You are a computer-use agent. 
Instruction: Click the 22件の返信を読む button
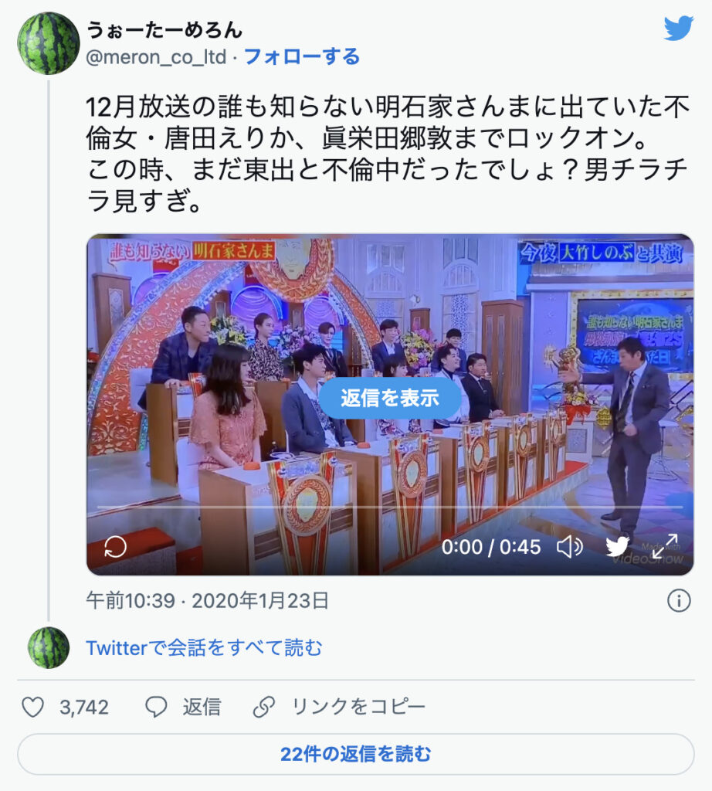pyautogui.click(x=356, y=754)
